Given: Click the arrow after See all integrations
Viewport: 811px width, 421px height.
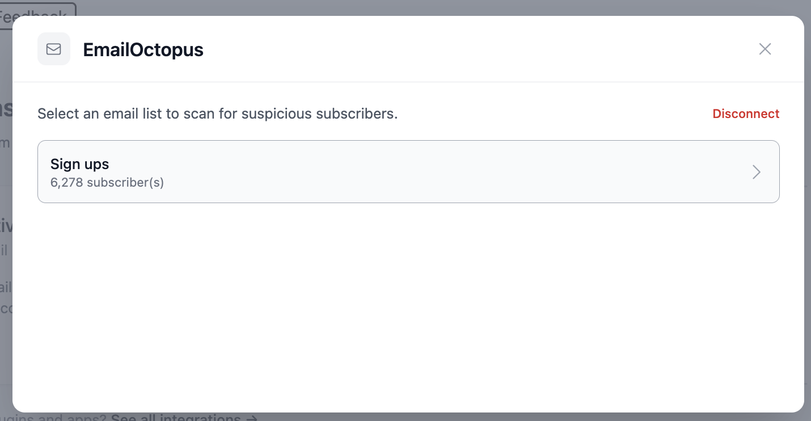Looking at the screenshot, I should tap(252, 418).
